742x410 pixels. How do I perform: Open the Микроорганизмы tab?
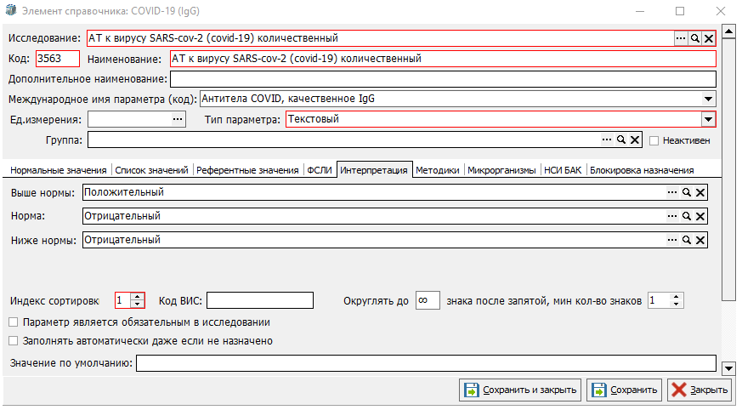point(503,170)
